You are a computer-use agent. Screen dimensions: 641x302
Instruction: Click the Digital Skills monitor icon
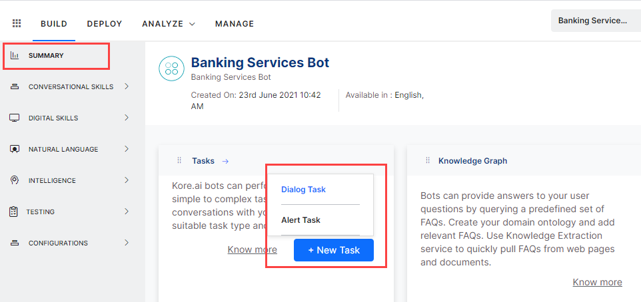(x=15, y=118)
